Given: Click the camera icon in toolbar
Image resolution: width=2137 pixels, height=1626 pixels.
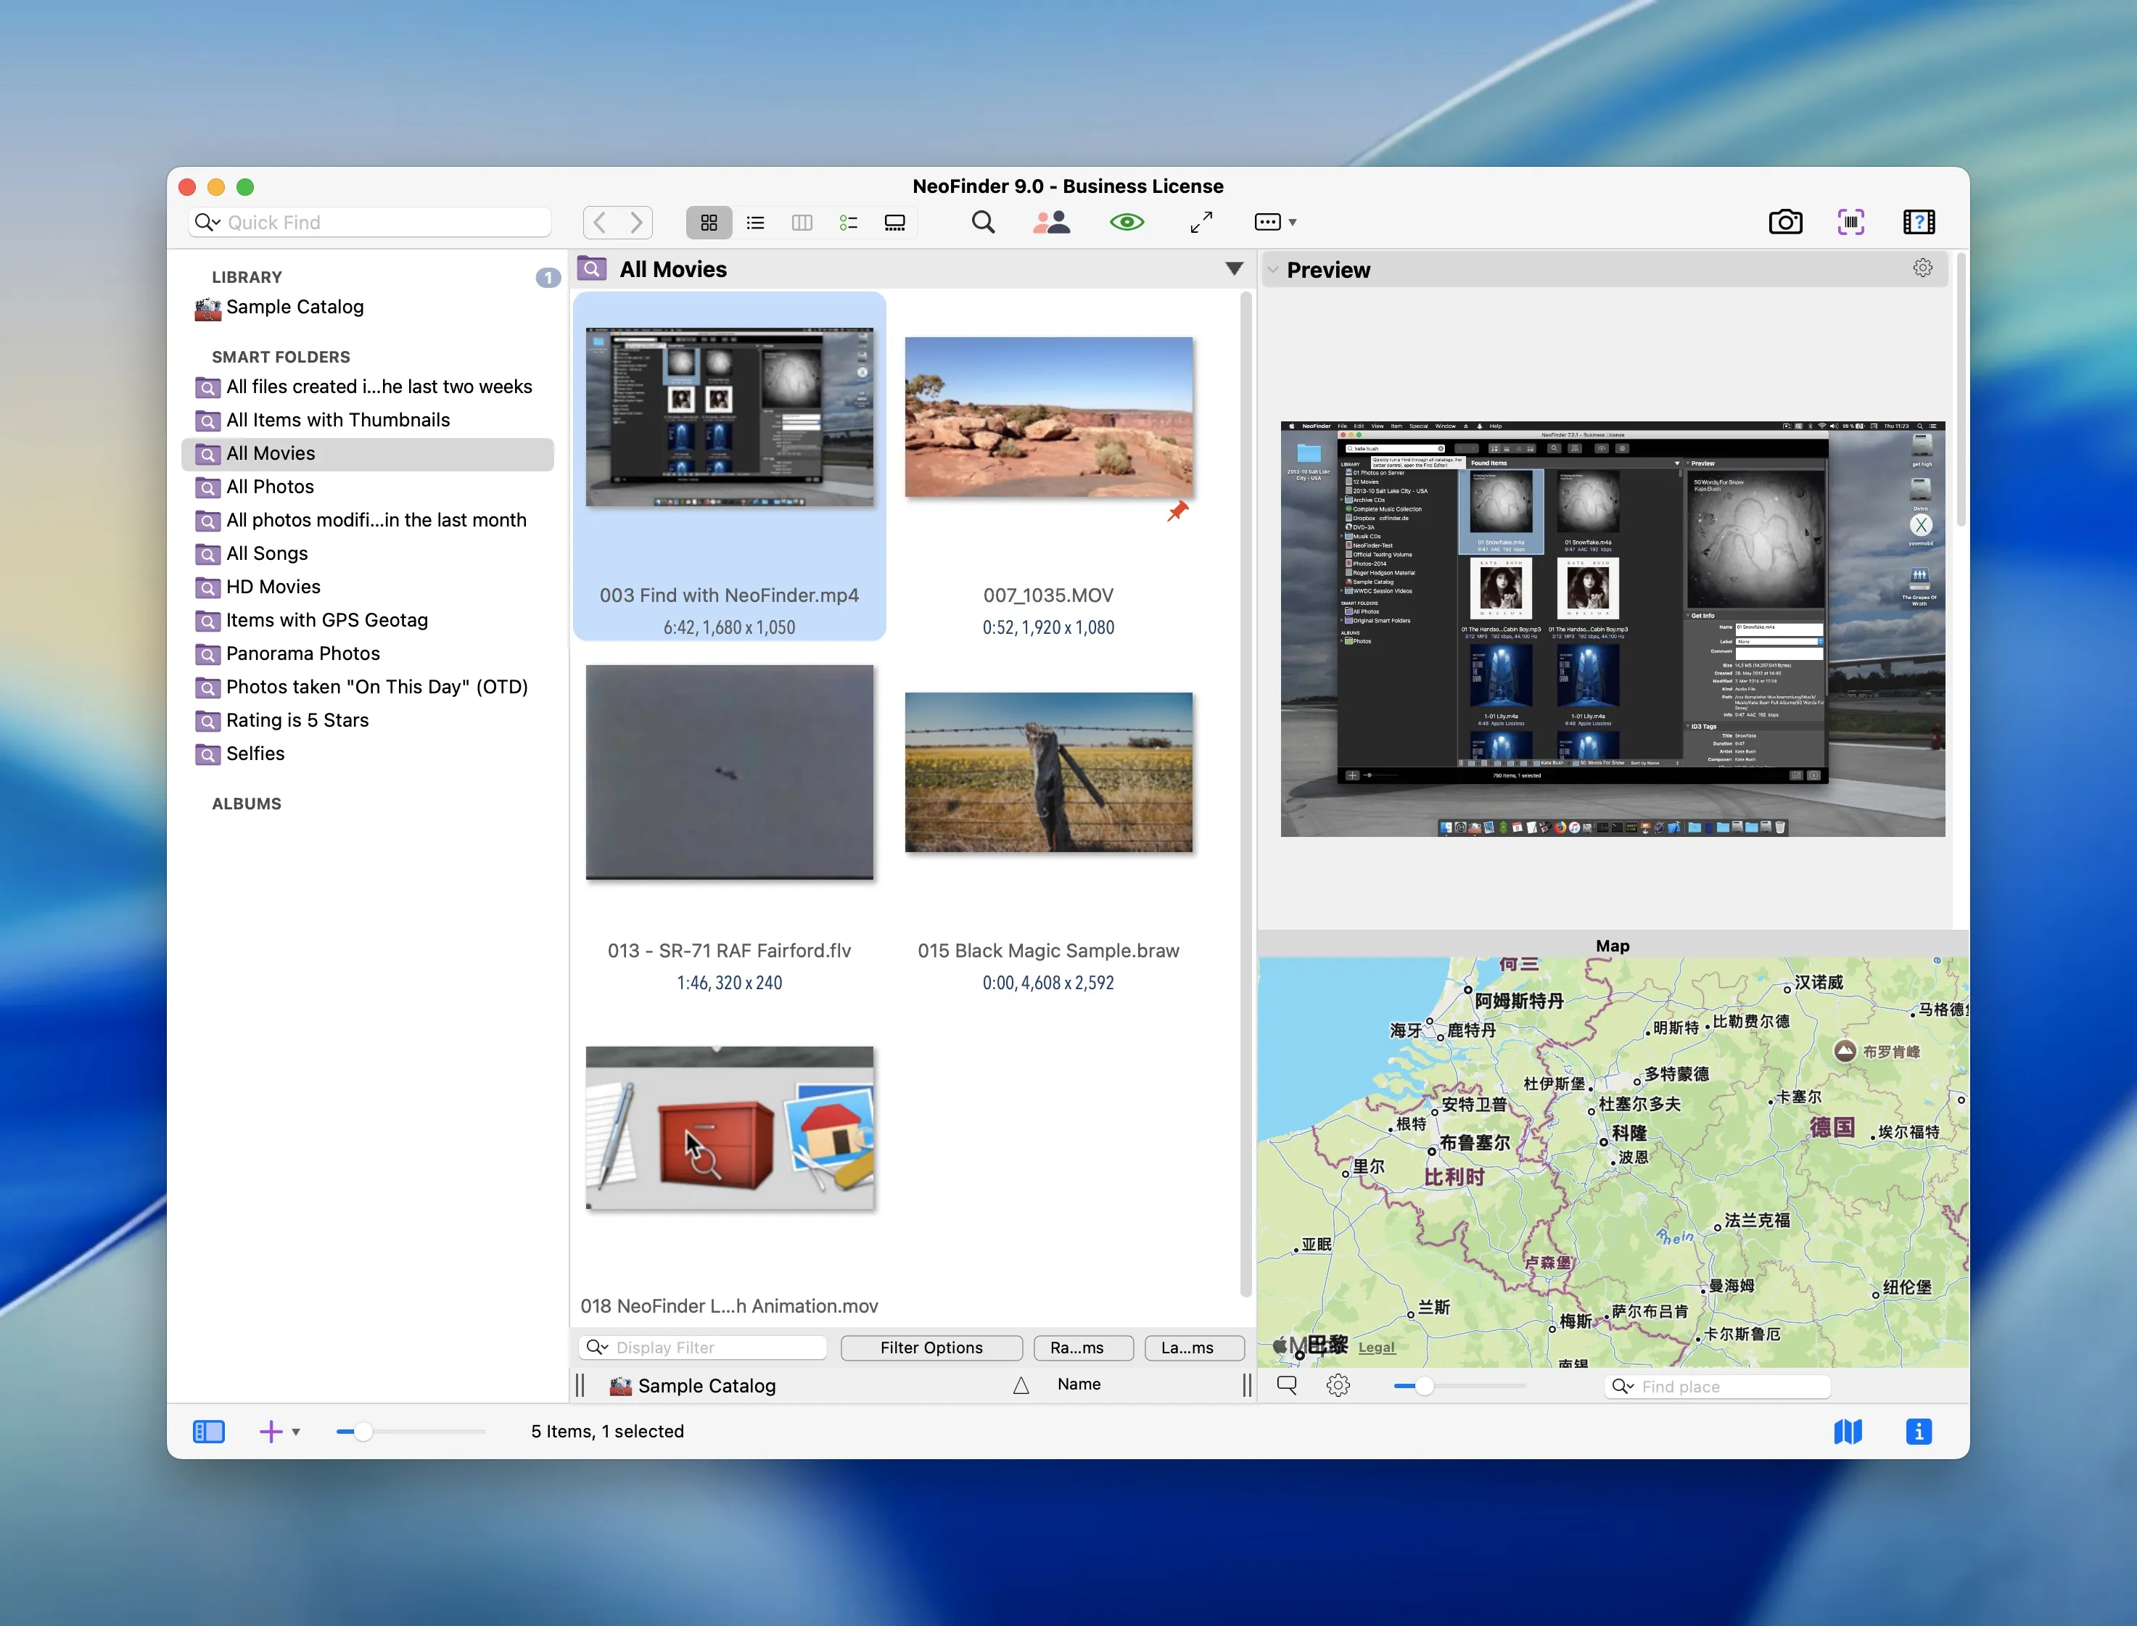Looking at the screenshot, I should (1784, 223).
